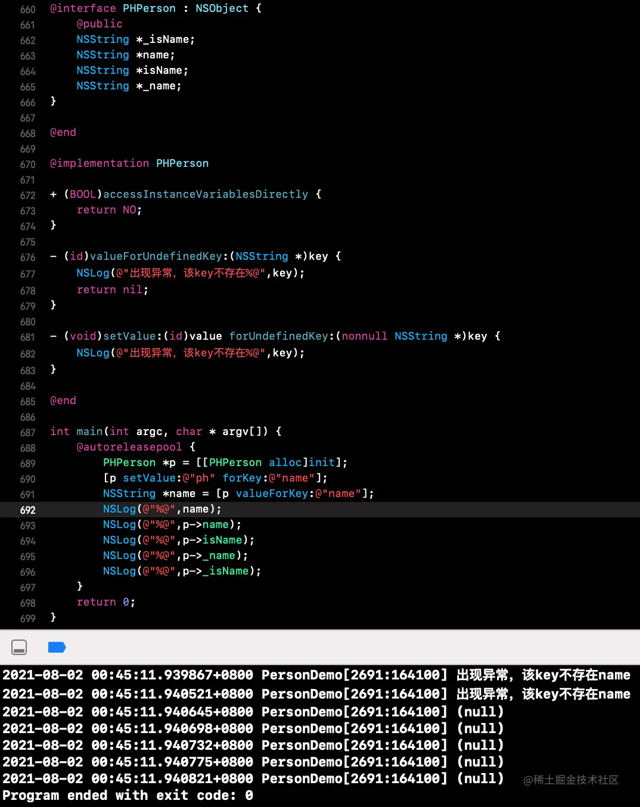Click console (null) line at 00:45:11.940645
Screen dimensions: 640x807
(x=253, y=712)
